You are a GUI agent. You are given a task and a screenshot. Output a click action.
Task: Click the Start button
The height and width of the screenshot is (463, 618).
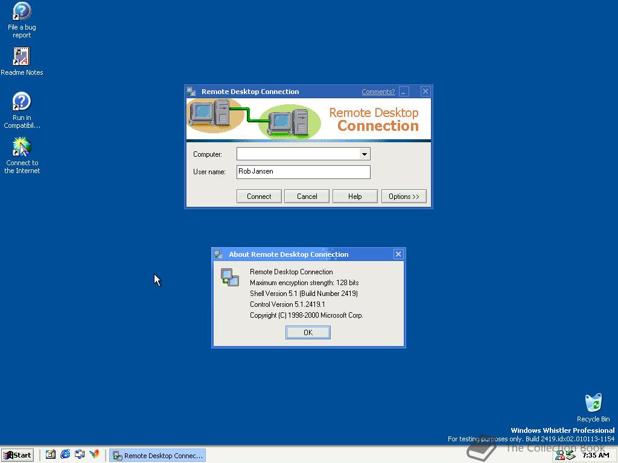18,455
